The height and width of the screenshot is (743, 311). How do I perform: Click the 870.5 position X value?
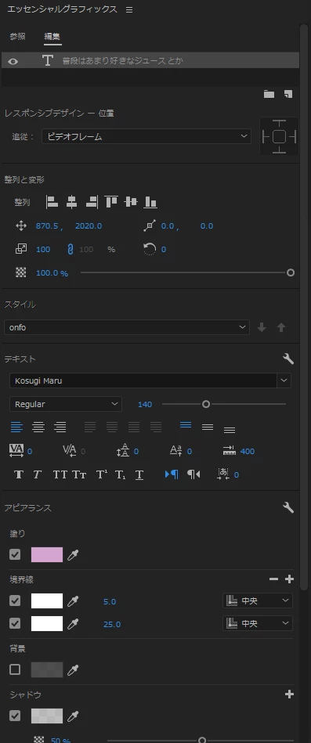click(48, 226)
